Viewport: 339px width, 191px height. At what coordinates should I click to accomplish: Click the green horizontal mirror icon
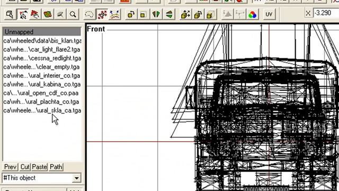pyautogui.click(x=156, y=14)
